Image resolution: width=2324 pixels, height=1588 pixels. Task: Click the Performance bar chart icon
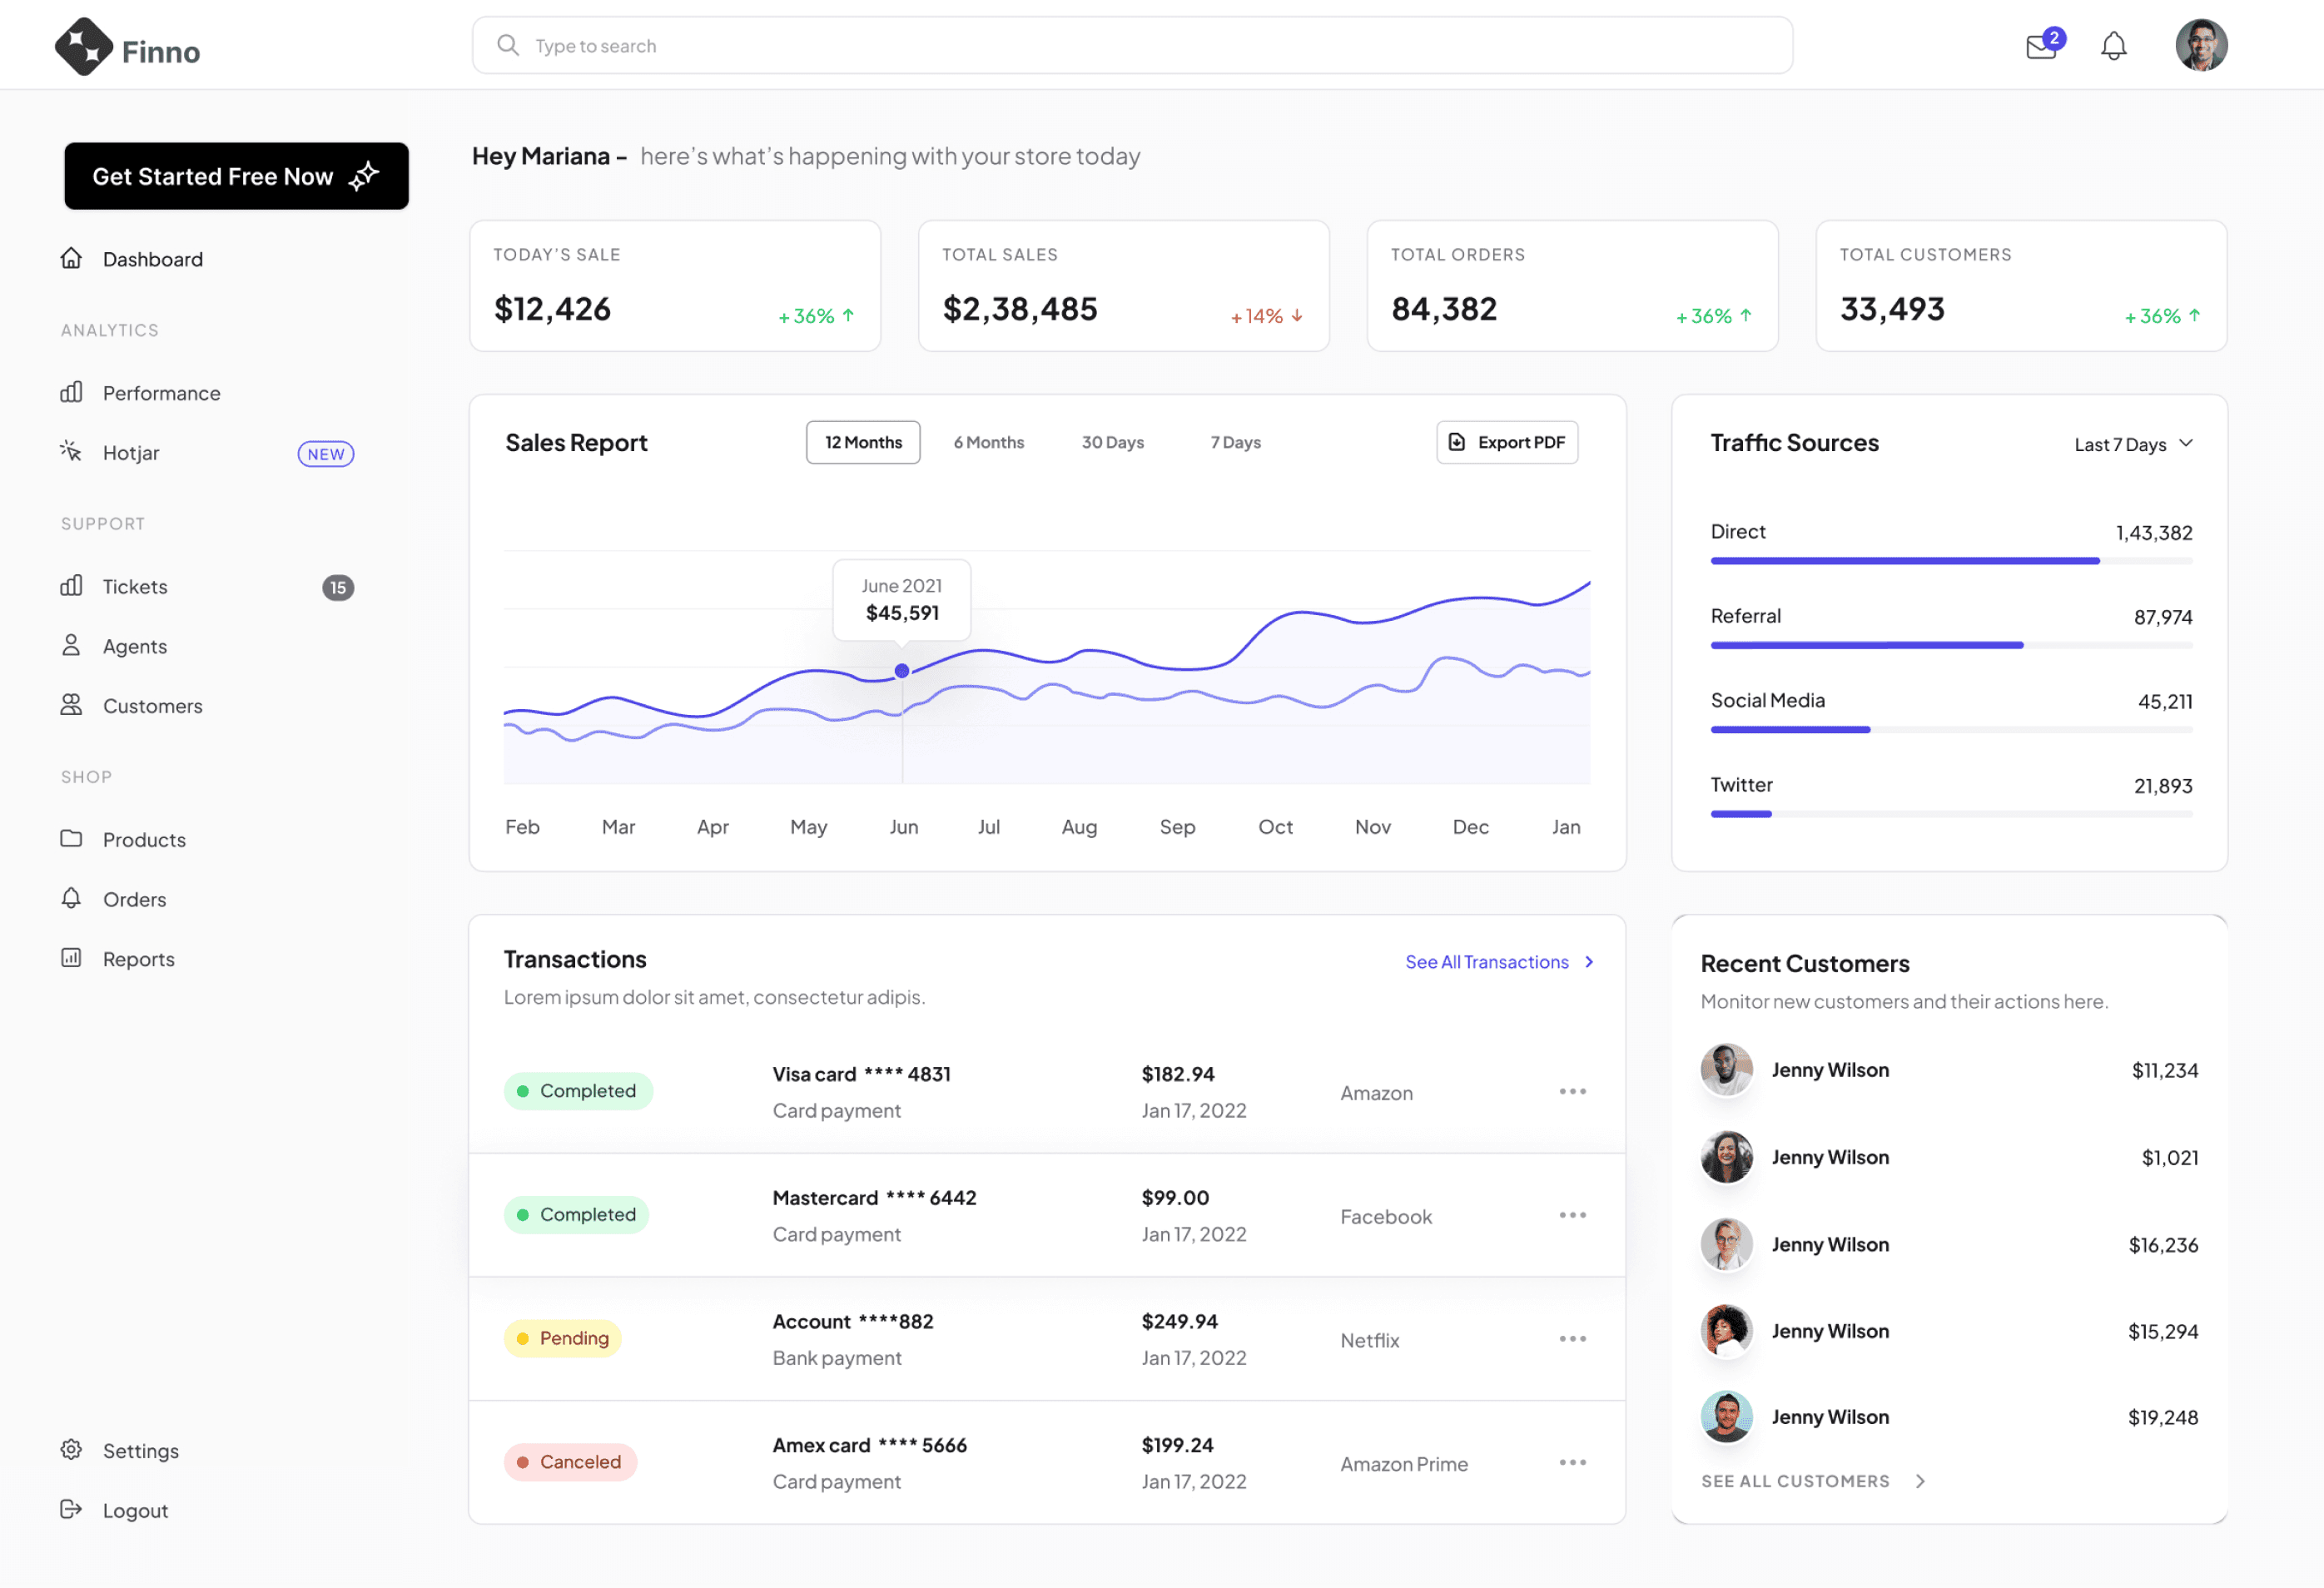(x=71, y=392)
